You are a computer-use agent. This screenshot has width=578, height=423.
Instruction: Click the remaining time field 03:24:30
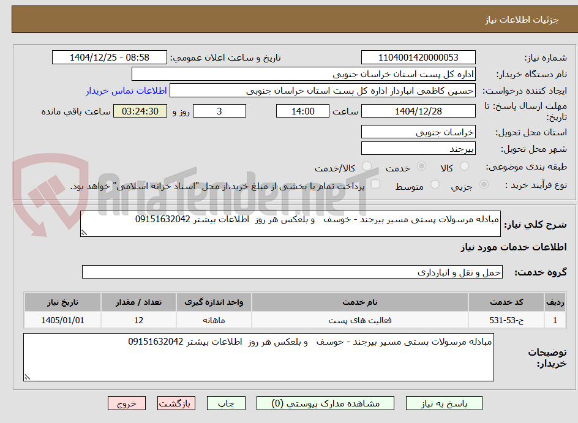pyautogui.click(x=140, y=111)
